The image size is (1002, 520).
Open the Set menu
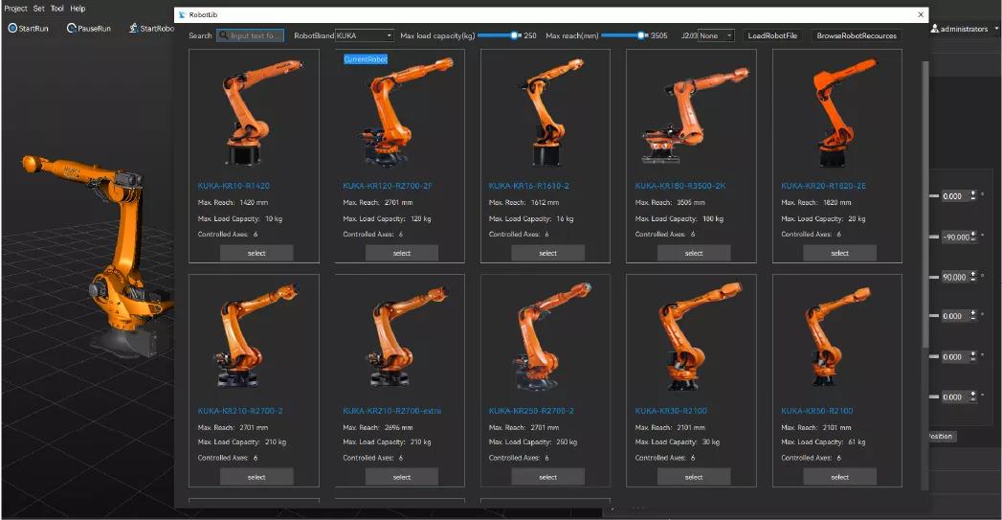pos(39,9)
